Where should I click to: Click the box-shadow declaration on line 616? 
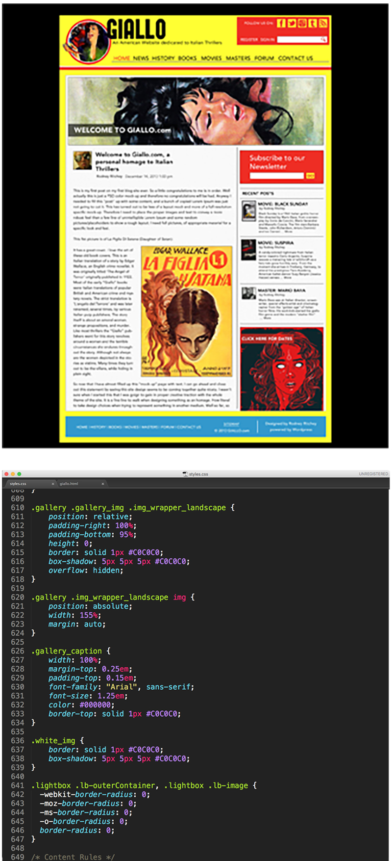click(x=119, y=561)
